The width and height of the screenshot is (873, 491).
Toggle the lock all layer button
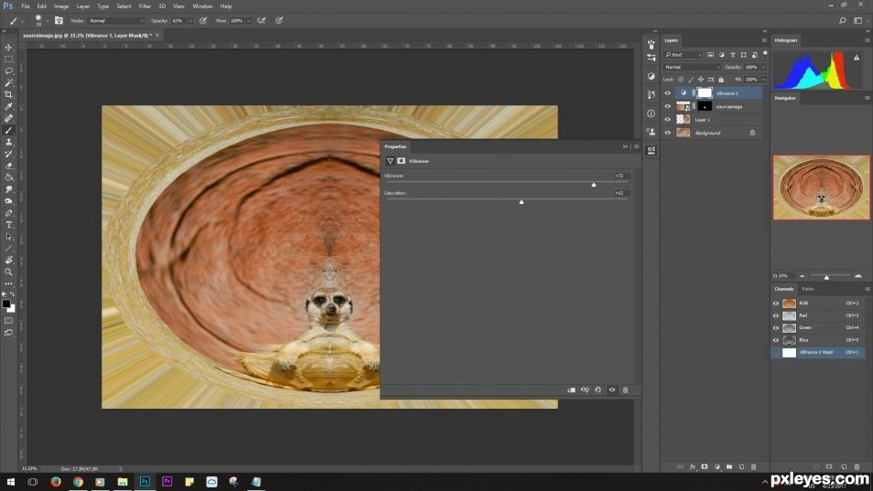click(721, 80)
